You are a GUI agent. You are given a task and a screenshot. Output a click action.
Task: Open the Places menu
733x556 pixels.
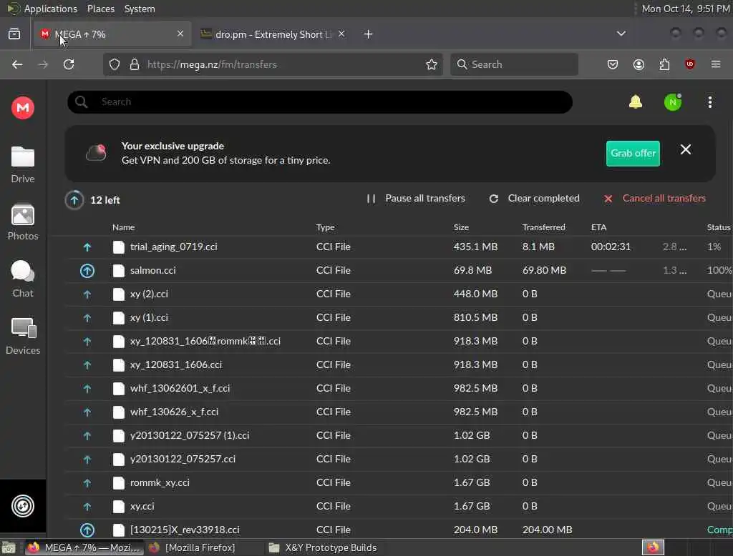100,9
